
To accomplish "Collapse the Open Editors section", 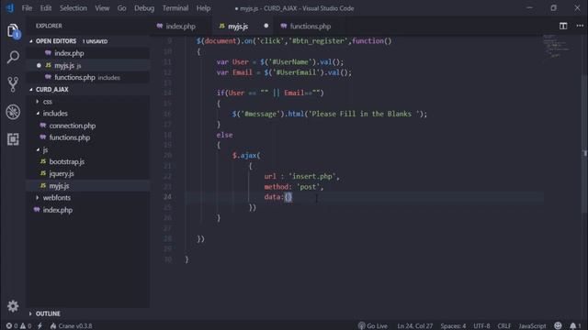I will [56, 41].
